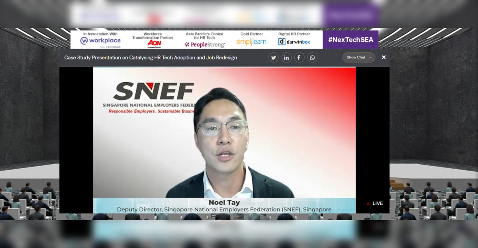
Task: Click the darwinbox Digital HR Partner logo
Action: coord(294,42)
